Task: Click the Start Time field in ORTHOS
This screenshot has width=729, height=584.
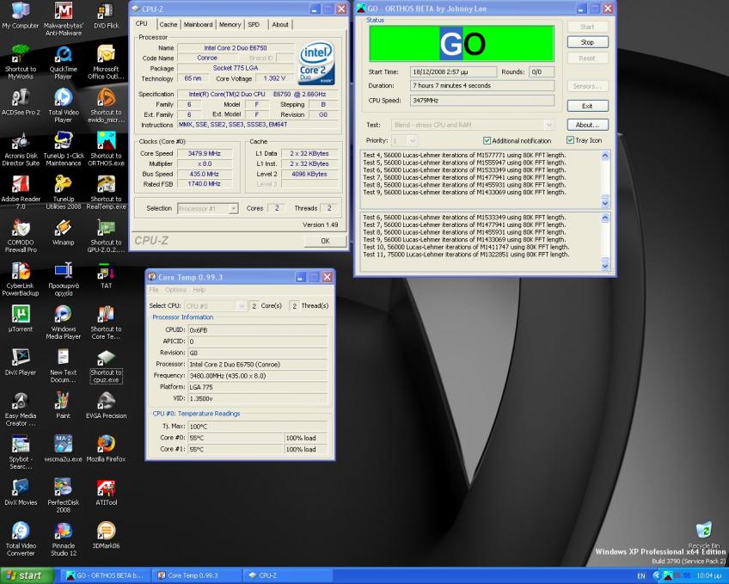Action: tap(453, 72)
